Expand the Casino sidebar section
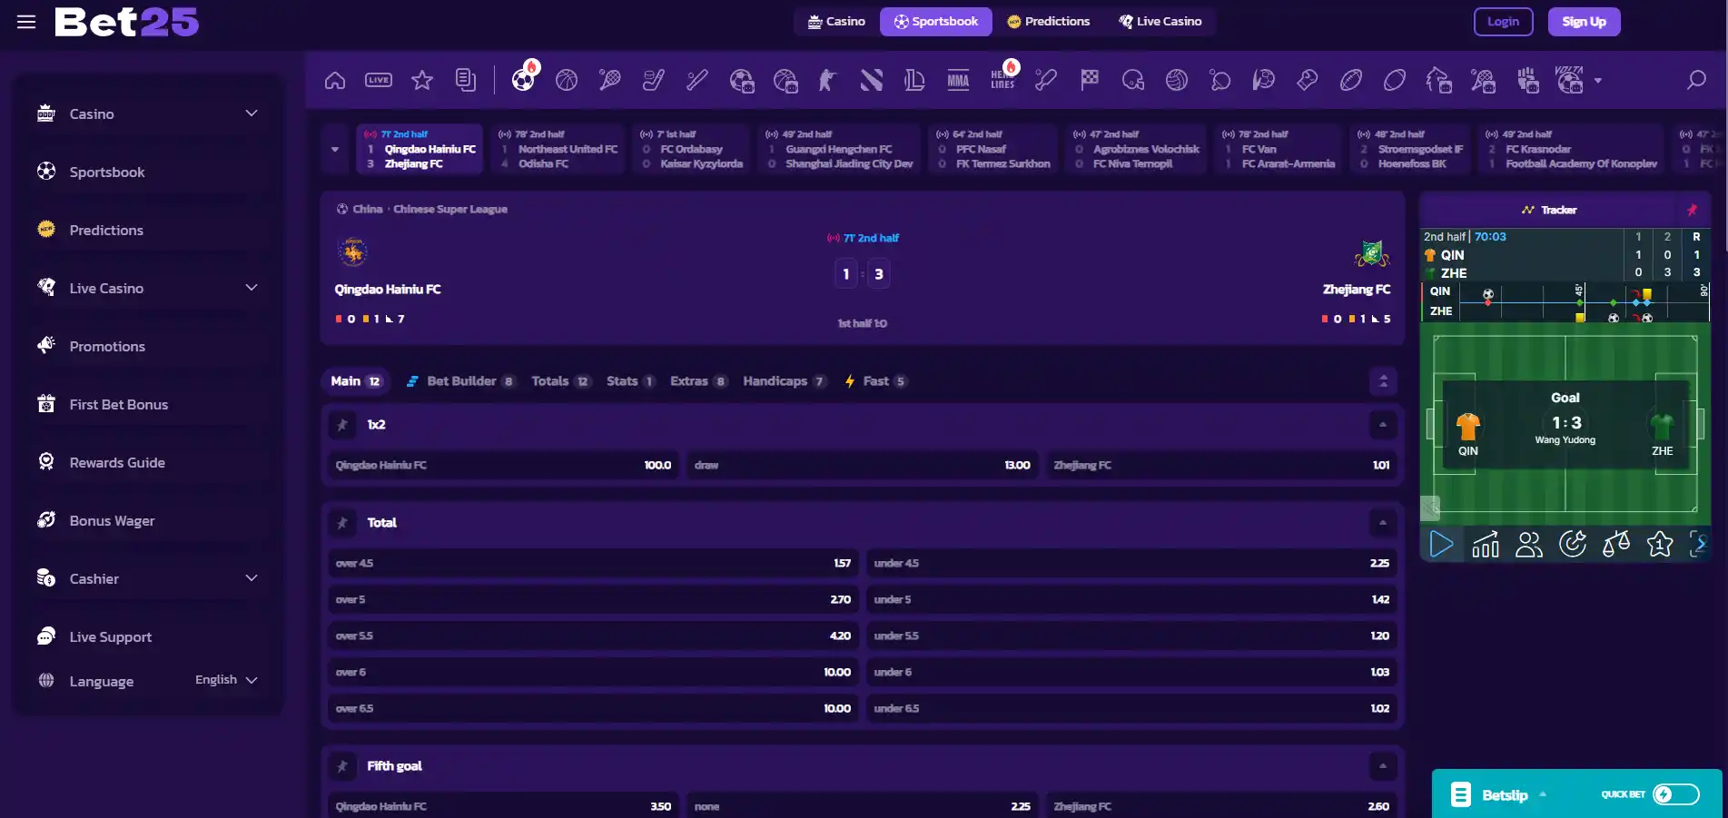The image size is (1728, 818). pyautogui.click(x=252, y=113)
